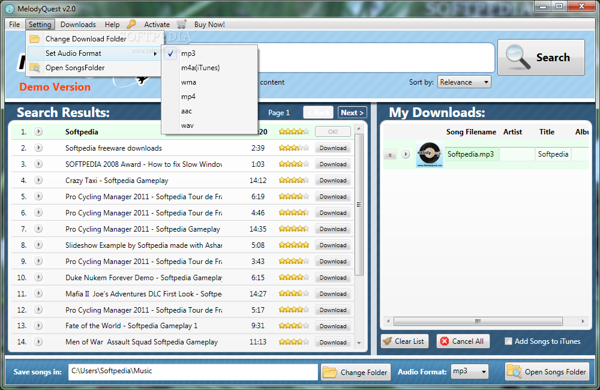Click the Search button
Viewport: 600px width, 390px height.
pos(541,58)
